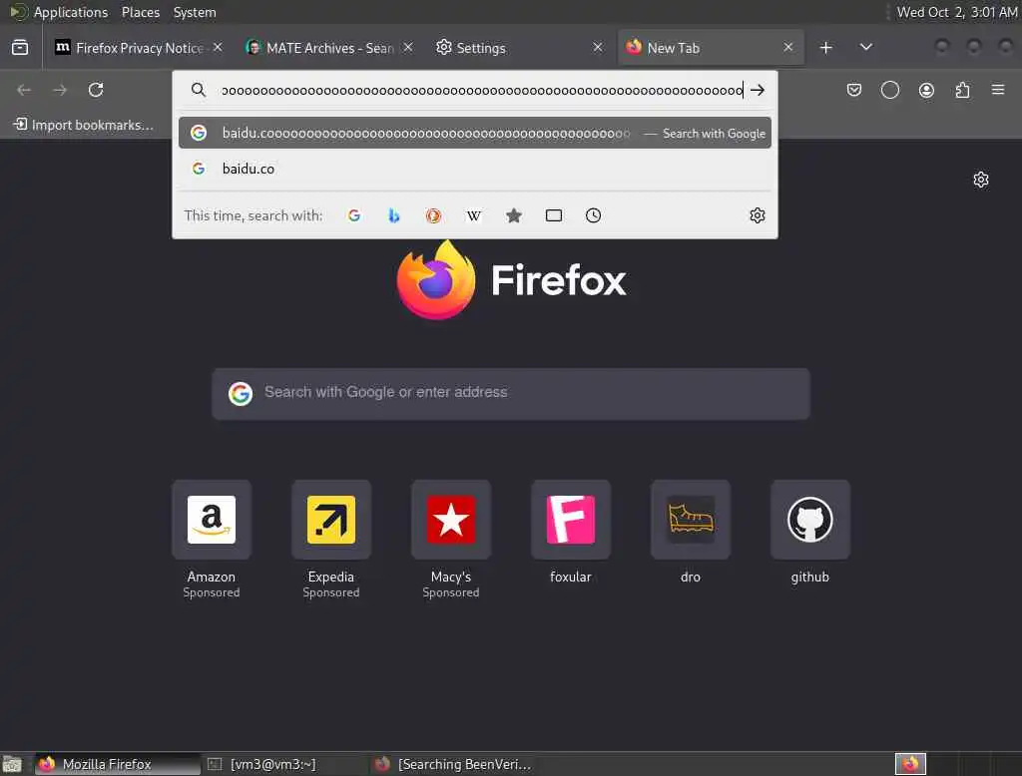Click the show desktop icon in bottom panel
Image resolution: width=1022 pixels, height=776 pixels.
coord(12,764)
